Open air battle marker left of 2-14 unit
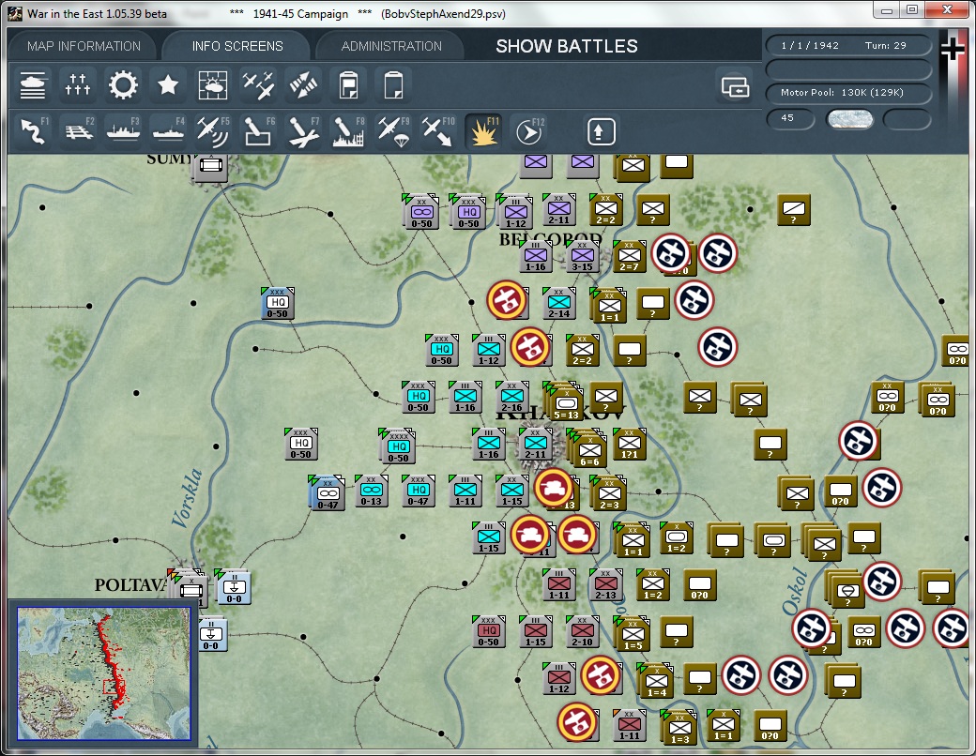The width and height of the screenshot is (976, 756). tap(508, 300)
